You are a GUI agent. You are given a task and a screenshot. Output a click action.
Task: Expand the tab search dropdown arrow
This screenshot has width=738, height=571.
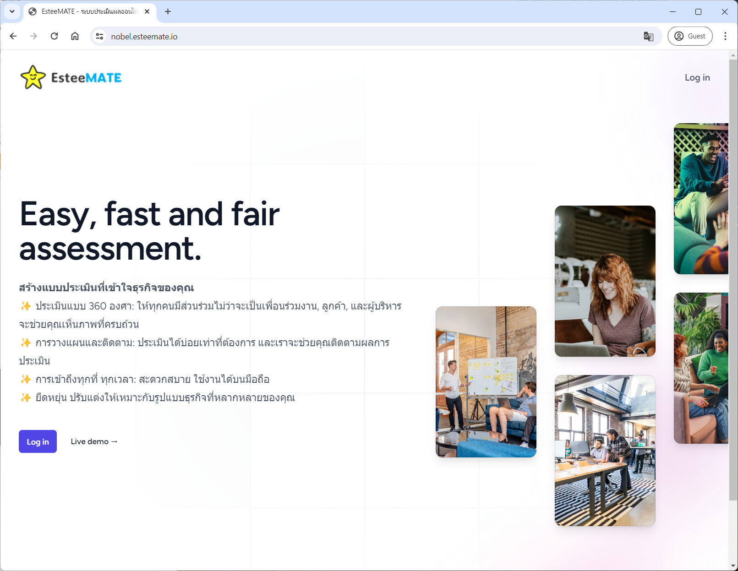tap(12, 11)
